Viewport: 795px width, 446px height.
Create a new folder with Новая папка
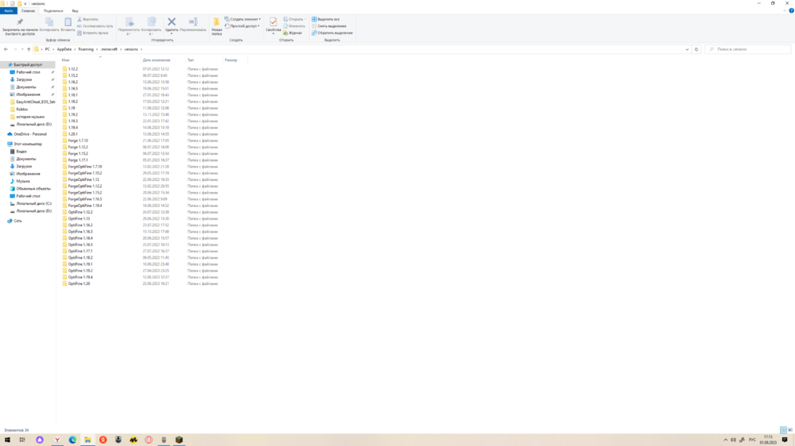[216, 26]
